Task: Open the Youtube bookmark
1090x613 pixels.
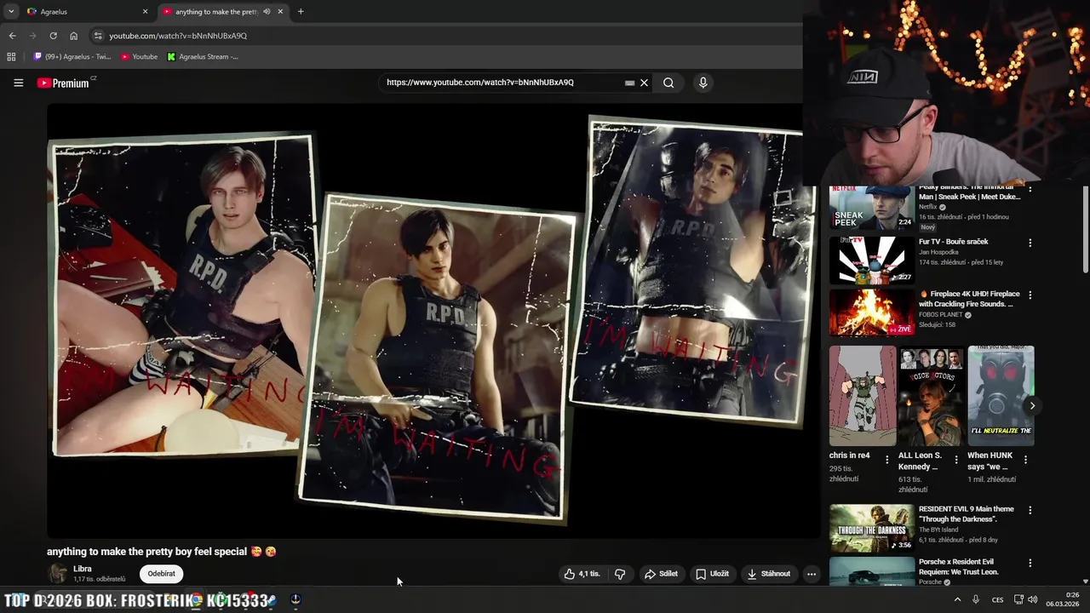Action: [139, 57]
